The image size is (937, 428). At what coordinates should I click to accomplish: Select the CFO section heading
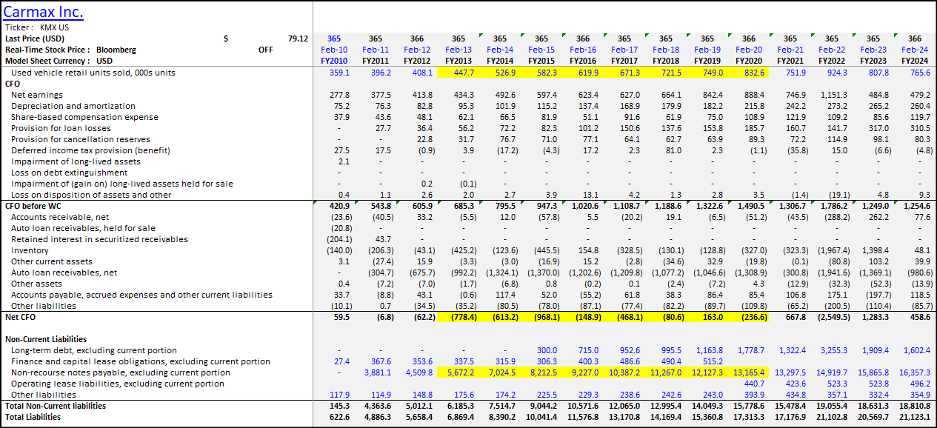point(13,84)
